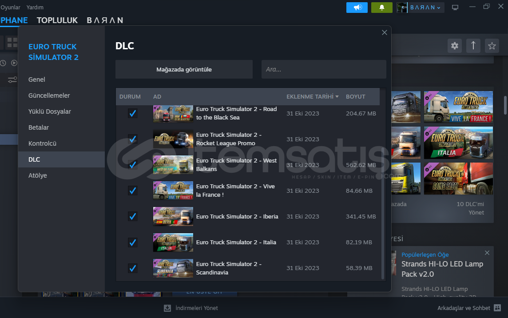Select Güncellemeler in the properties sidebar
The height and width of the screenshot is (318, 508).
61,95
